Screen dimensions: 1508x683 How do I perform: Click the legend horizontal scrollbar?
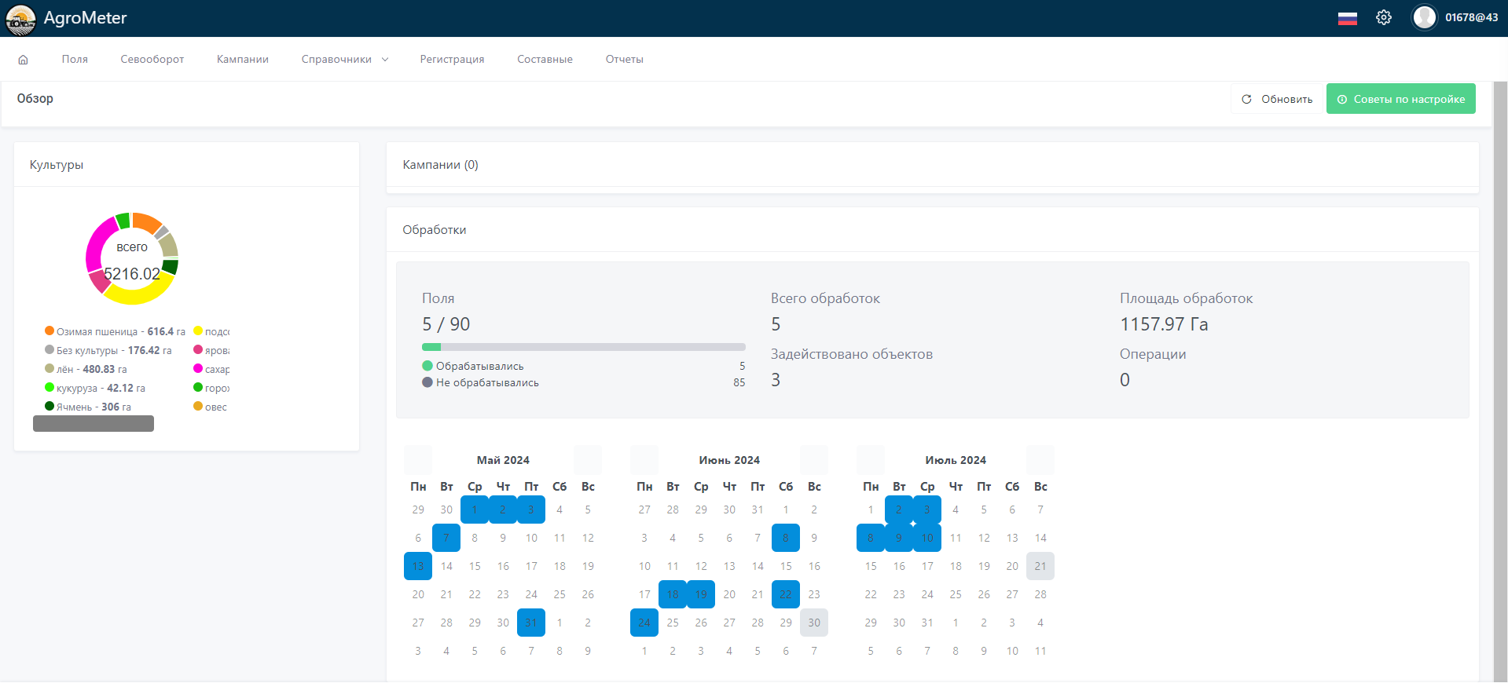coord(94,424)
